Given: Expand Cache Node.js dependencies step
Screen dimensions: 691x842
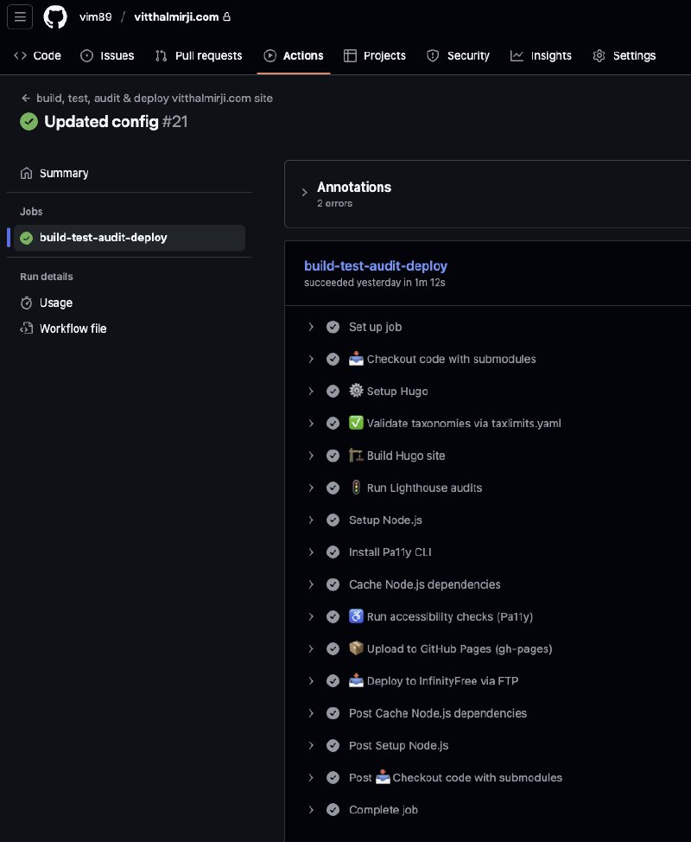Looking at the screenshot, I should [311, 584].
